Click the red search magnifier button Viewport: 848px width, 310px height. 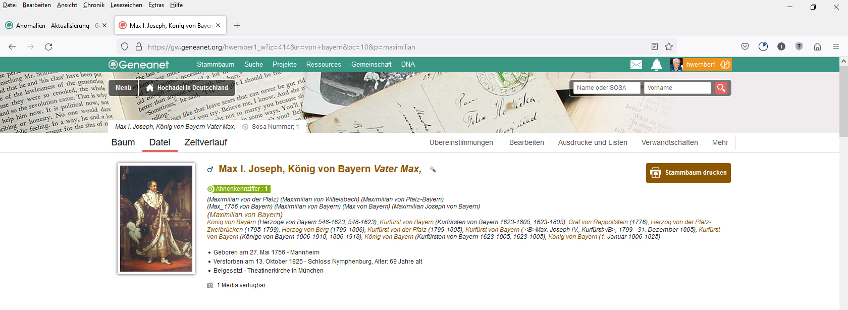pyautogui.click(x=721, y=88)
